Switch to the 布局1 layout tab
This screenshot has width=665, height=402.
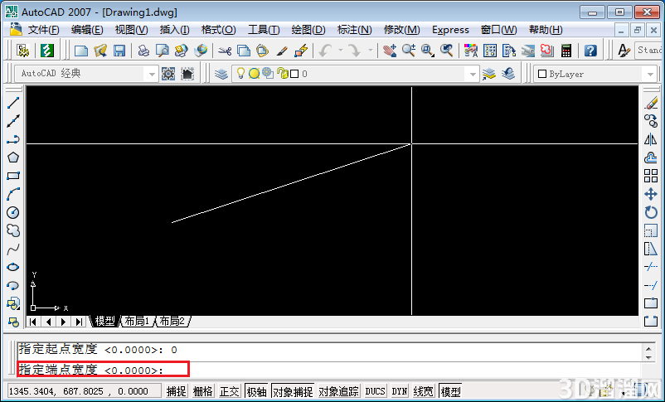pyautogui.click(x=138, y=321)
